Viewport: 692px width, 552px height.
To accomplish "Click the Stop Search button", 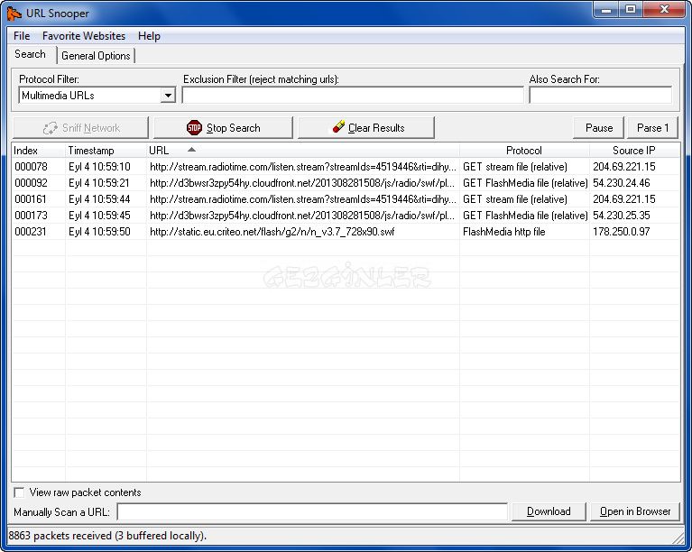I will (x=224, y=128).
